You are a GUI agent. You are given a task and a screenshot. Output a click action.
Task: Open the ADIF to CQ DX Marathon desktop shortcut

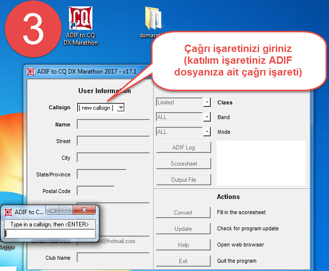coord(81,25)
